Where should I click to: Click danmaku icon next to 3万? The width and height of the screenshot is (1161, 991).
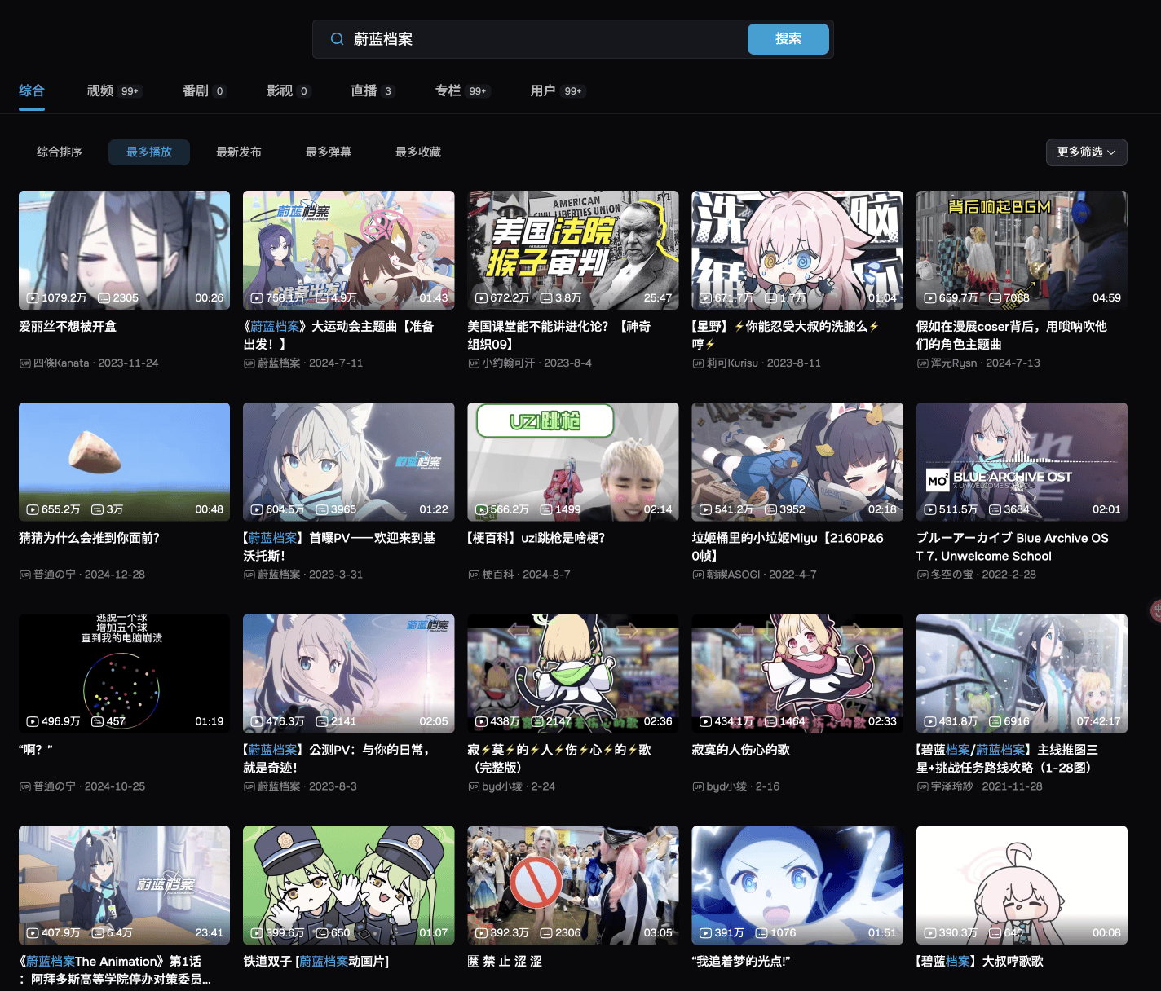pos(97,509)
